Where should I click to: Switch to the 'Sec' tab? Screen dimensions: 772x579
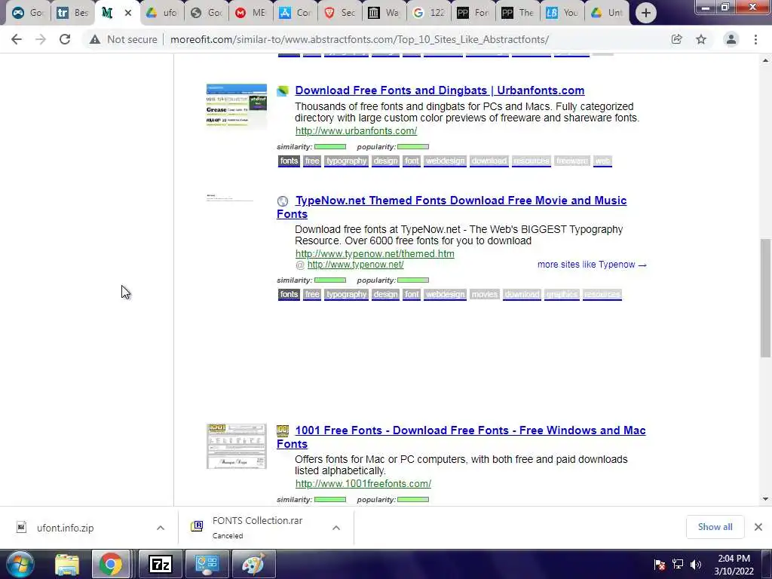point(340,13)
